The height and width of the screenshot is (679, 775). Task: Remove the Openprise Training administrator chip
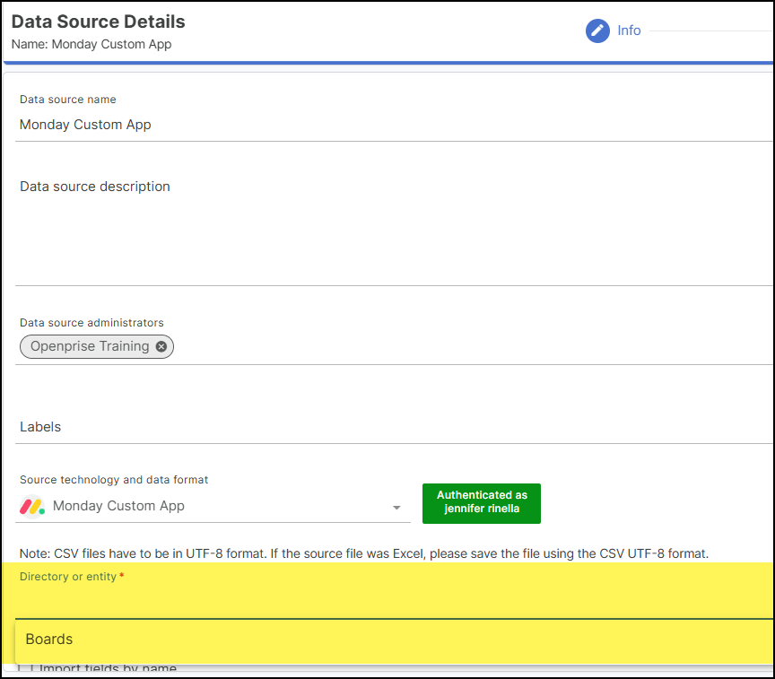coord(161,346)
